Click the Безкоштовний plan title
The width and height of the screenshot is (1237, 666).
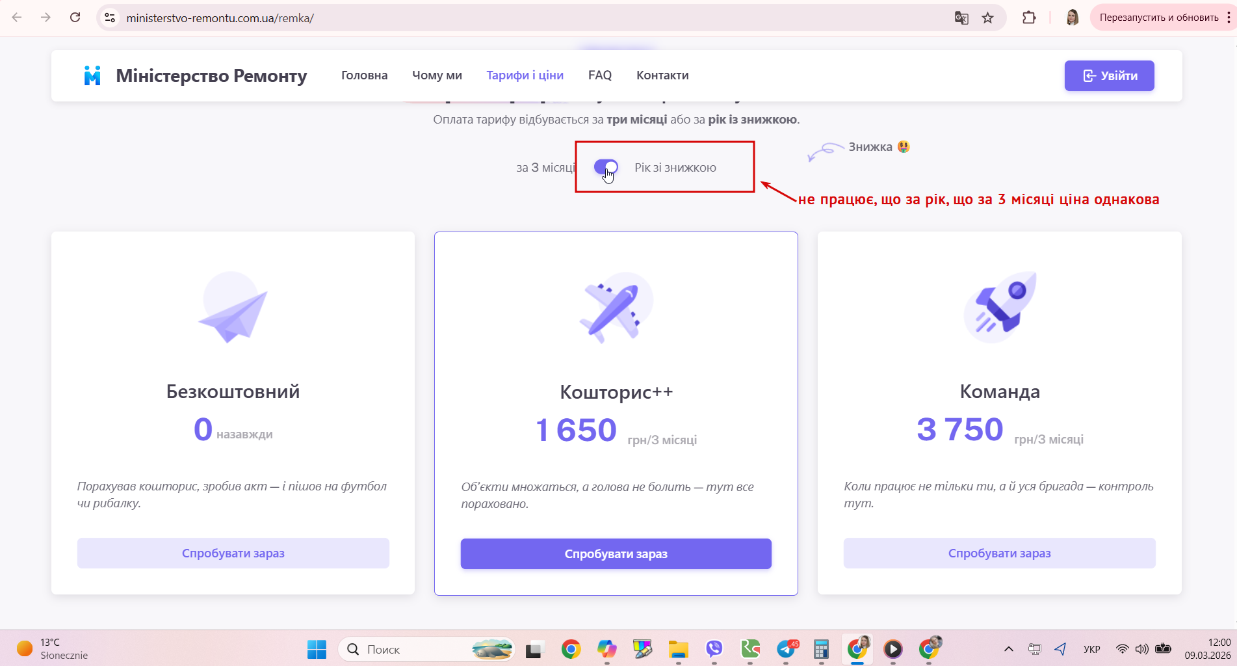pyautogui.click(x=233, y=392)
